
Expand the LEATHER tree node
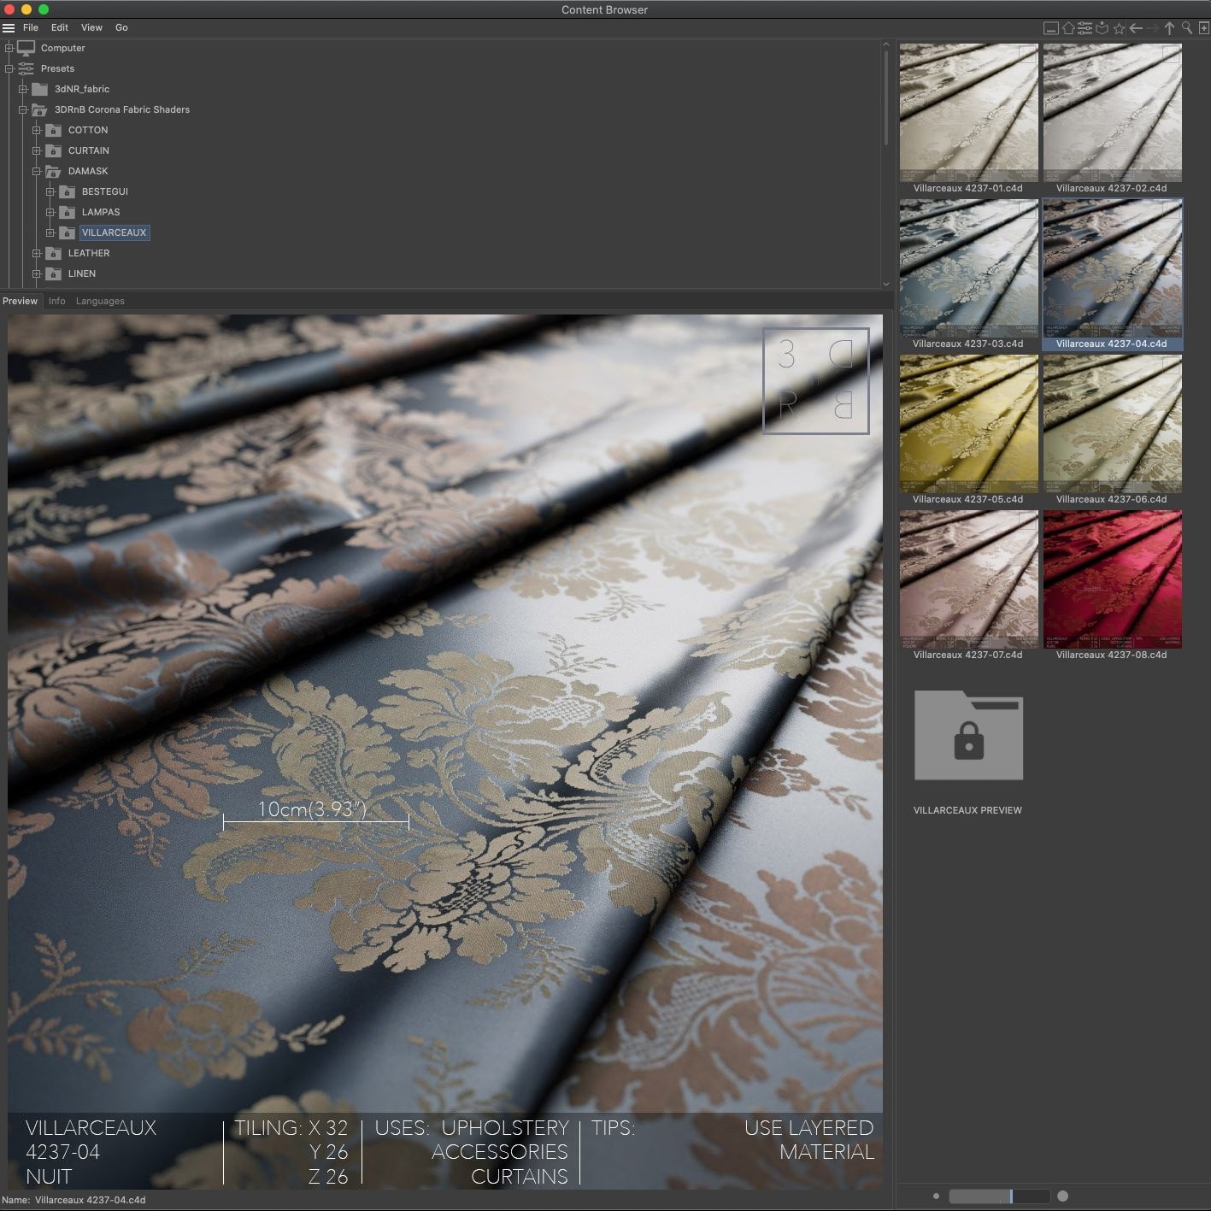[x=37, y=253]
